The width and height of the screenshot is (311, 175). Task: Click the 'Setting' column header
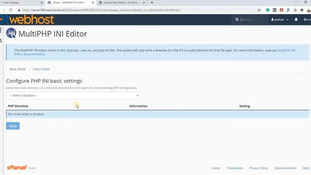[244, 106]
